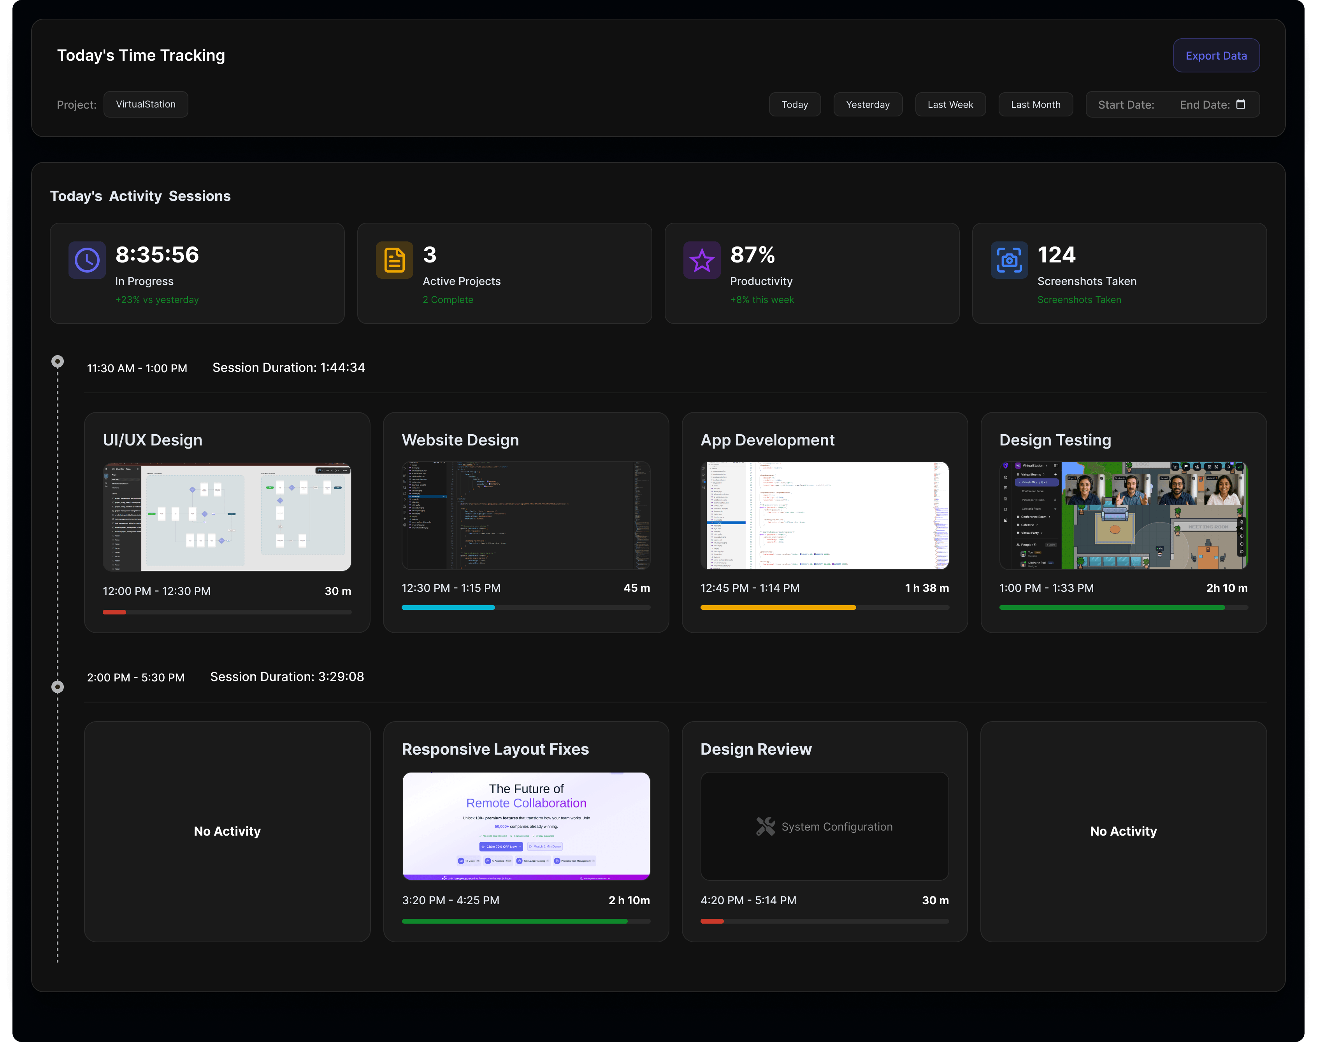Viewport: 1317px width, 1042px height.
Task: Click the Start Date input field
Action: [1126, 104]
